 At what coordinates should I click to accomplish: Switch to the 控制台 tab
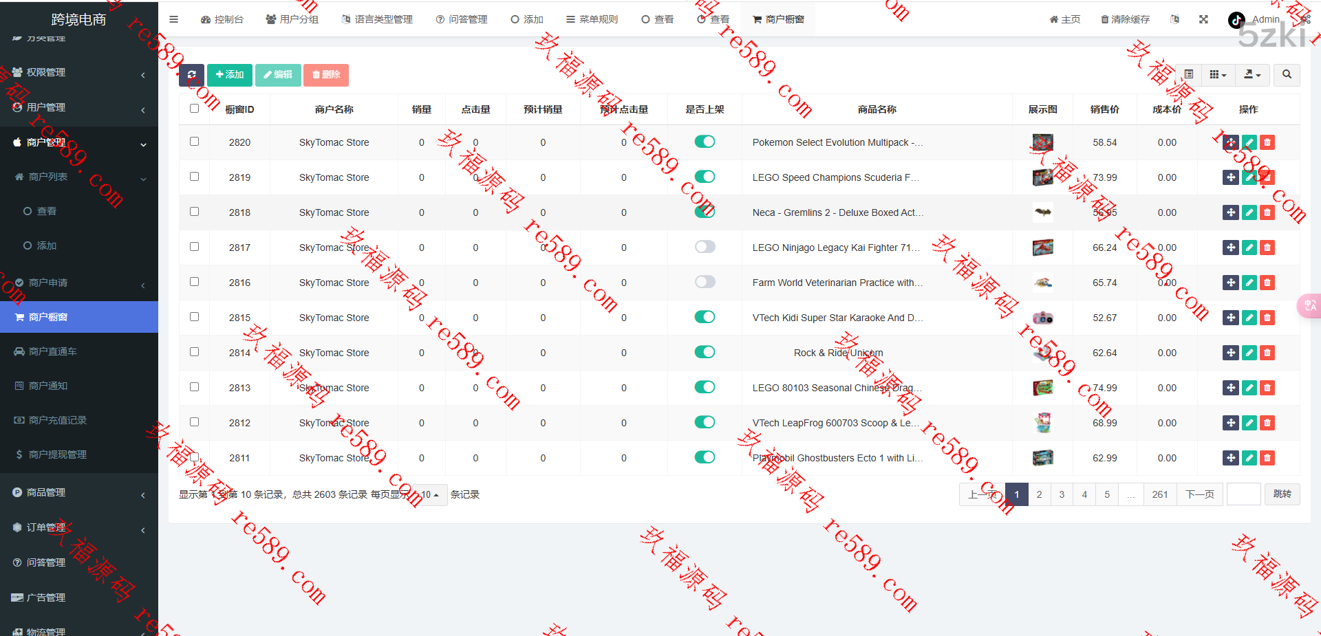pos(222,19)
